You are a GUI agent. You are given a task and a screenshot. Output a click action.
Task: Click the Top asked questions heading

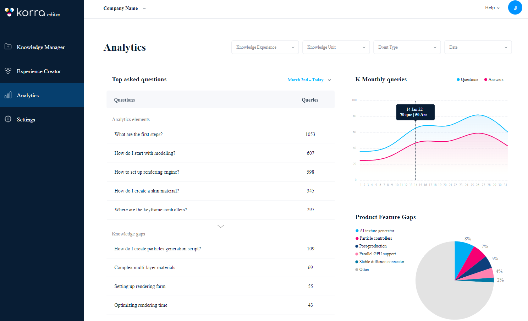pyautogui.click(x=139, y=80)
